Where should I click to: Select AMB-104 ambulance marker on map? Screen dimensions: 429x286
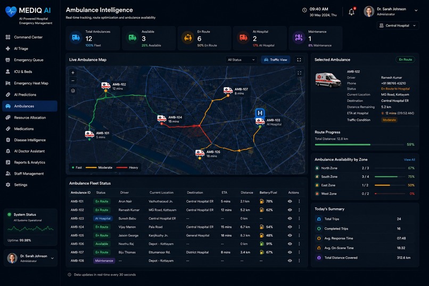162,119
